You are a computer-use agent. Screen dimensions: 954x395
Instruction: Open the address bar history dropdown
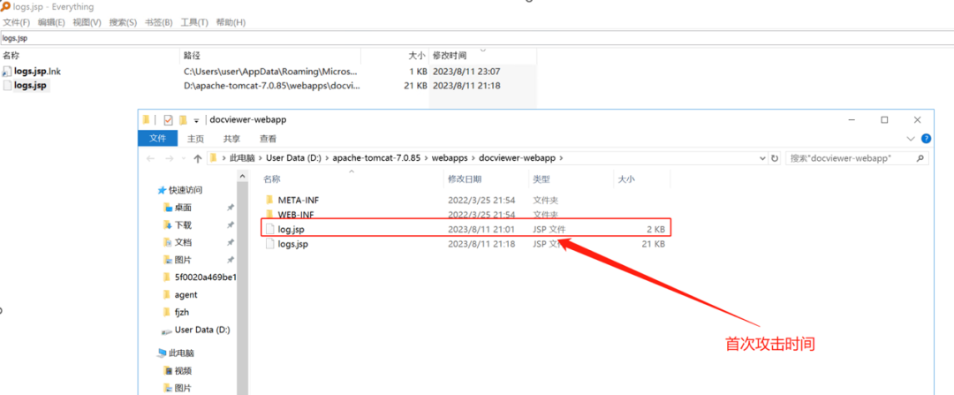761,158
